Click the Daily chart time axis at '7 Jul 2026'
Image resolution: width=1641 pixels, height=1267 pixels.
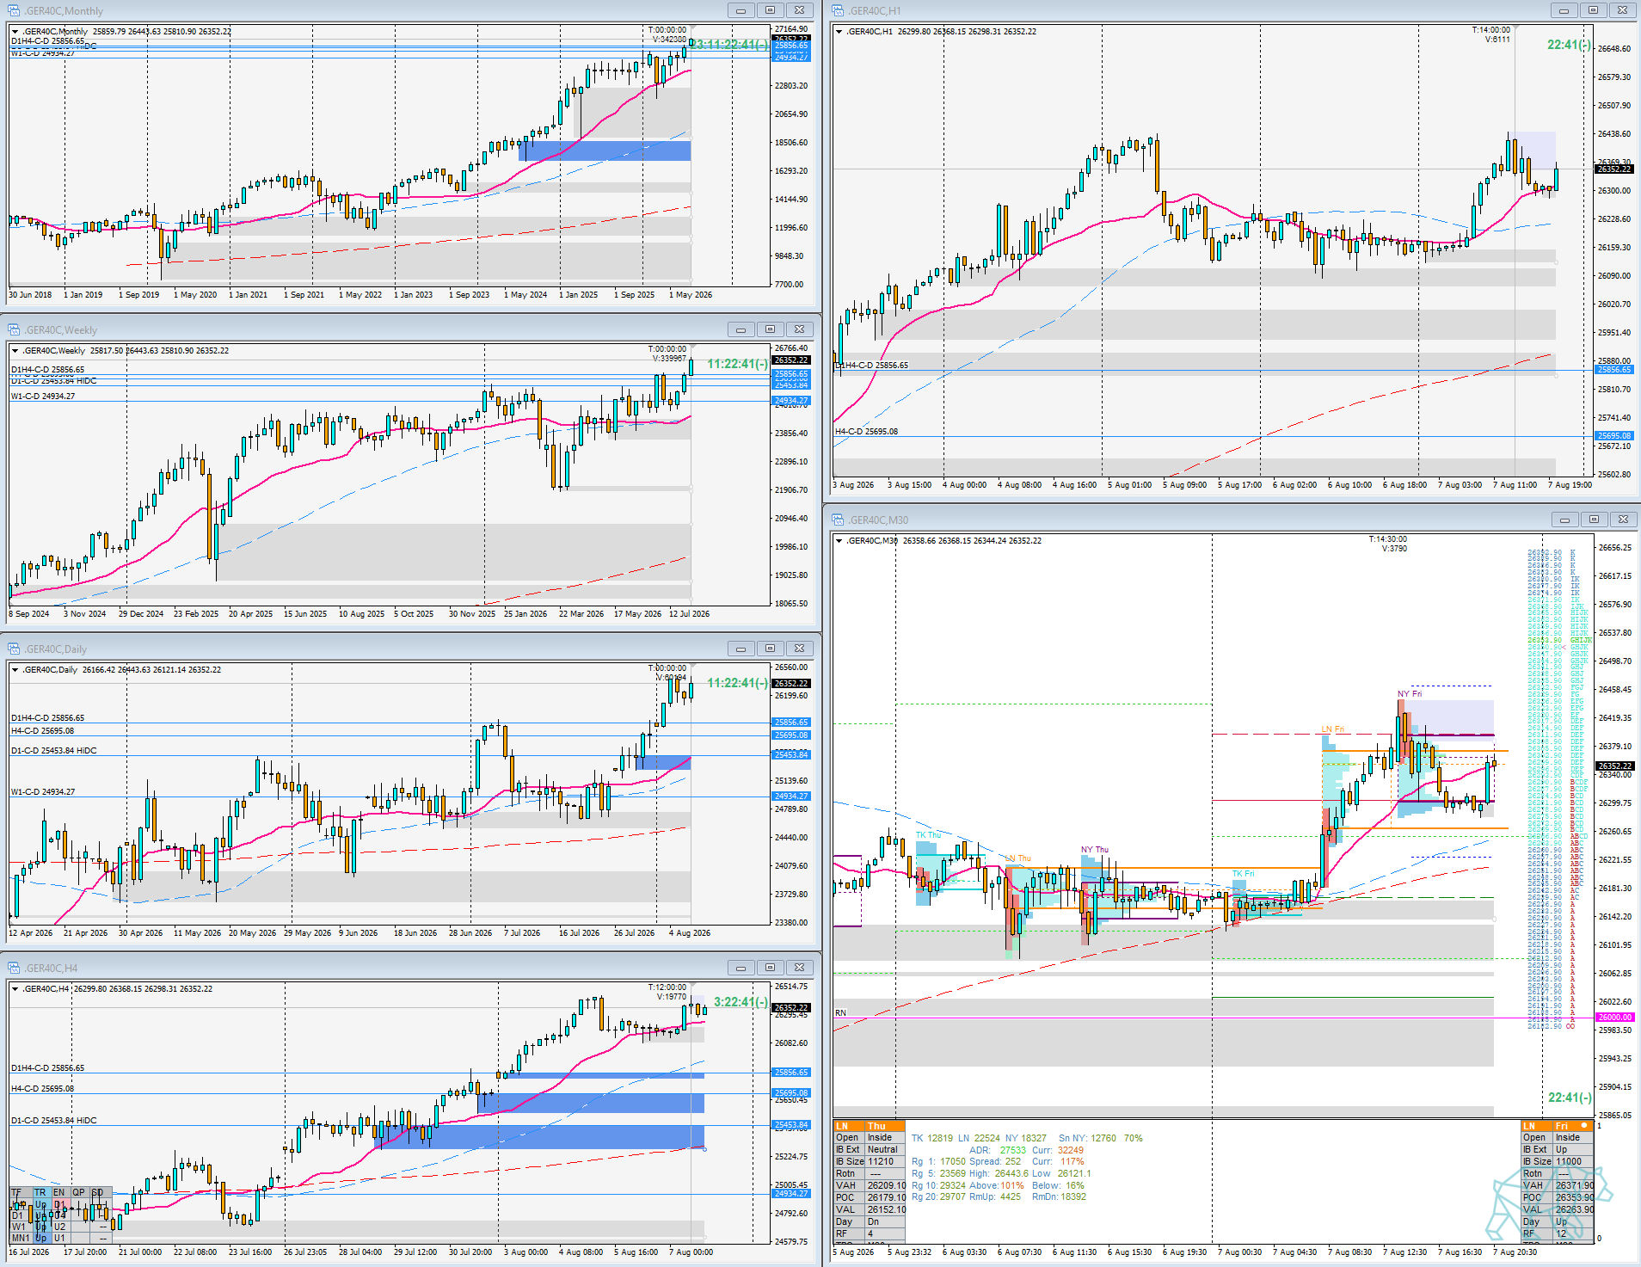(522, 933)
